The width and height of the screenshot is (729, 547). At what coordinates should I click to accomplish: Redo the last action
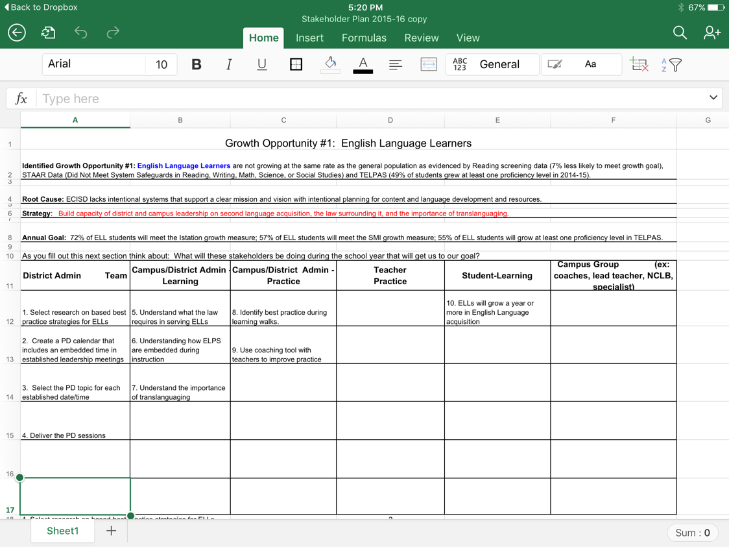point(113,32)
